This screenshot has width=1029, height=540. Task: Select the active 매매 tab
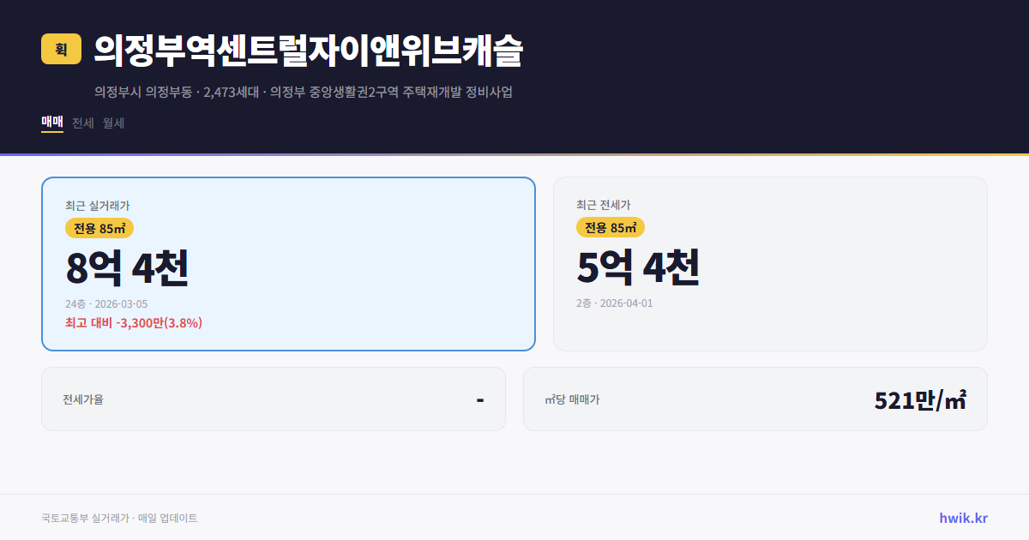coord(51,123)
